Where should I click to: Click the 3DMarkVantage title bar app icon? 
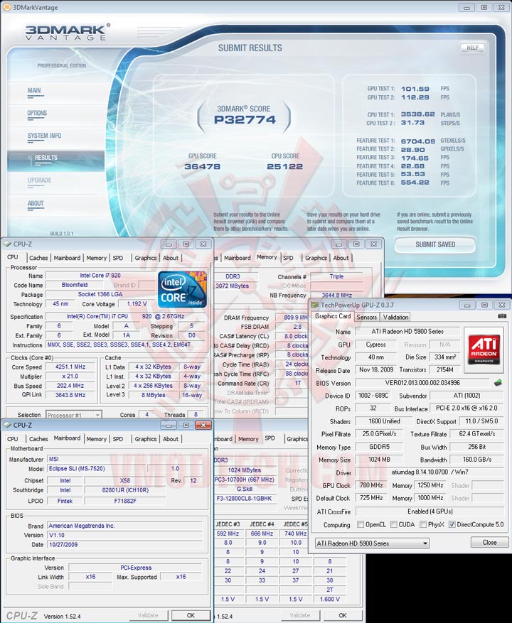click(7, 7)
